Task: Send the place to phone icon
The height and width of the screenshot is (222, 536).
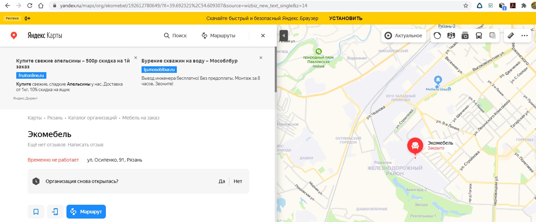Action: pos(55,212)
